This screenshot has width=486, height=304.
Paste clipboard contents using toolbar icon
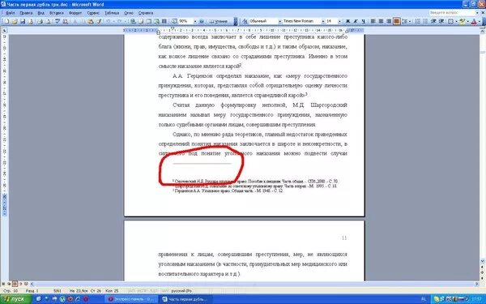click(x=90, y=21)
